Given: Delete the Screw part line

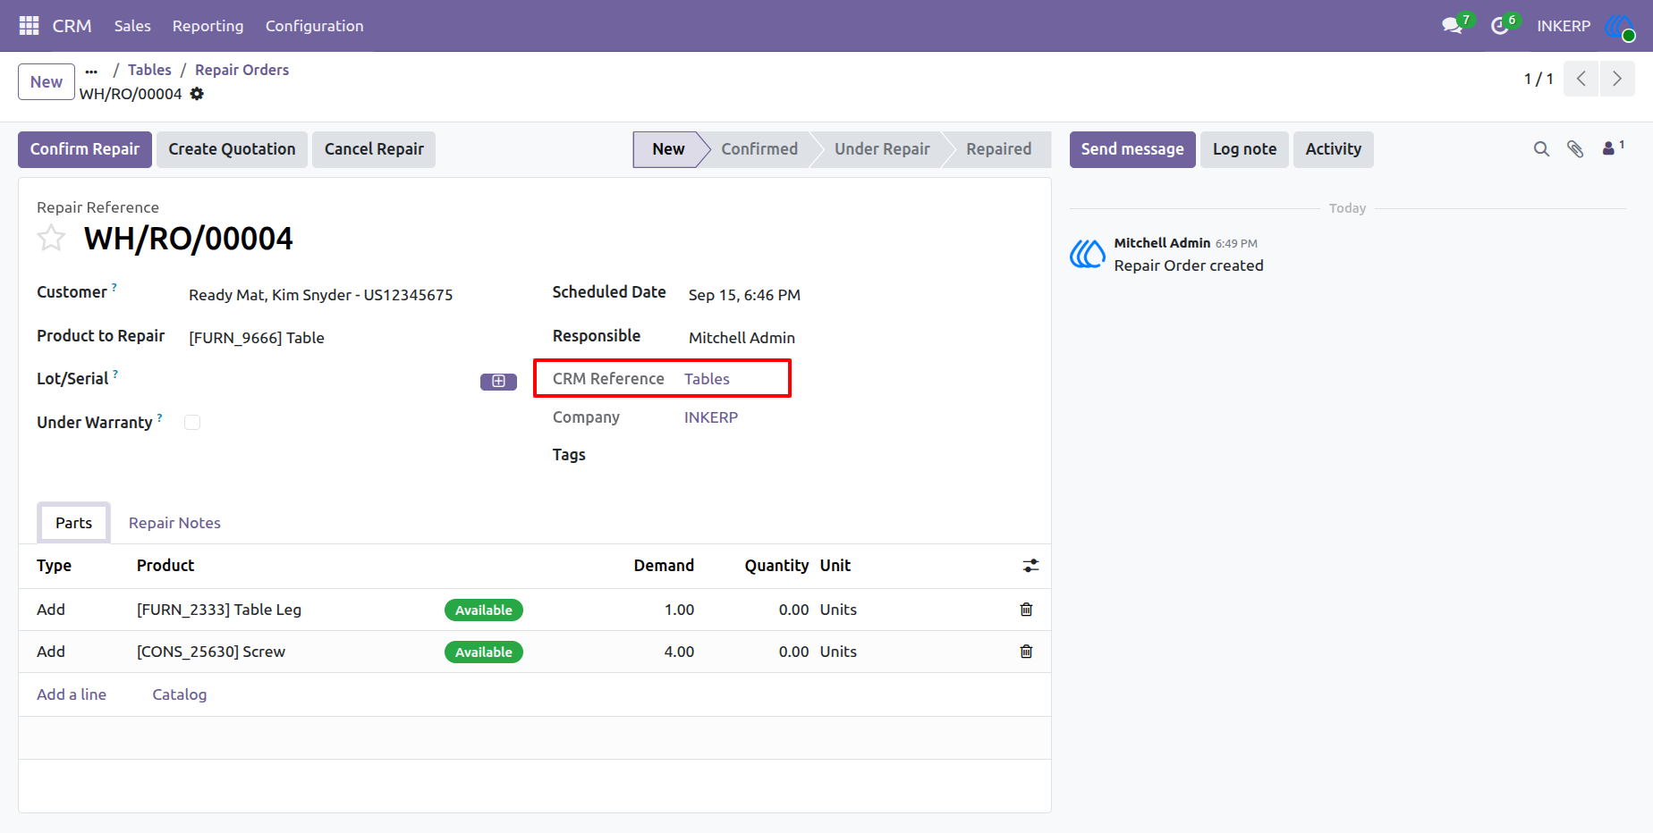Looking at the screenshot, I should [1026, 652].
